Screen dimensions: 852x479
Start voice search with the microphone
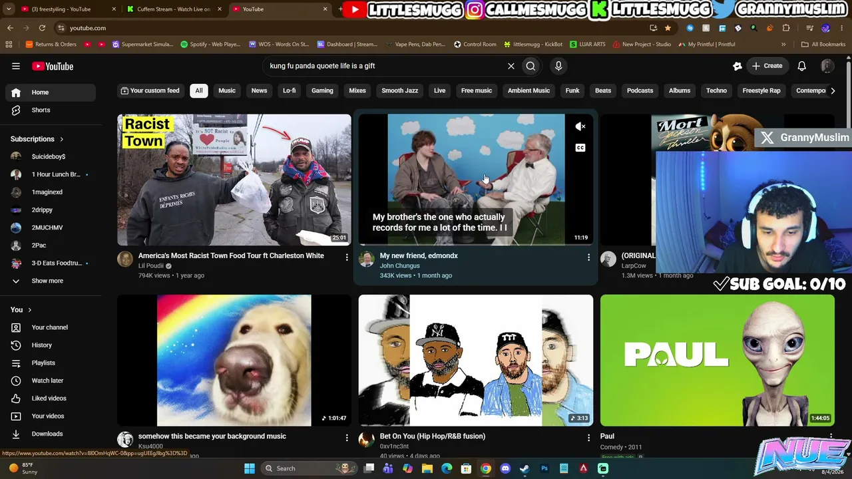pyautogui.click(x=558, y=66)
